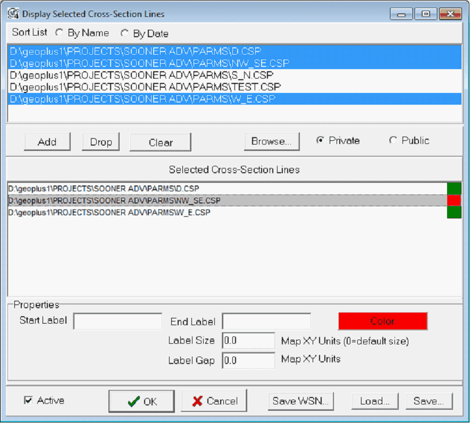The width and height of the screenshot is (470, 423).
Task: Click the Save WSN... button
Action: click(x=301, y=401)
